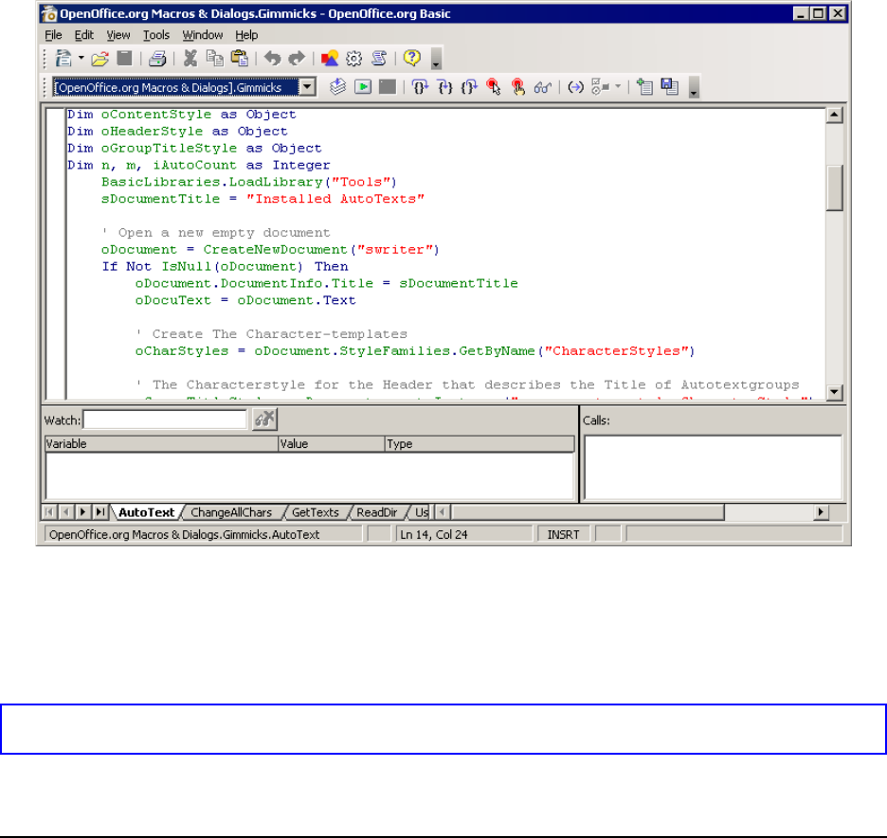Open the Window menu
The width and height of the screenshot is (887, 838).
(x=203, y=35)
